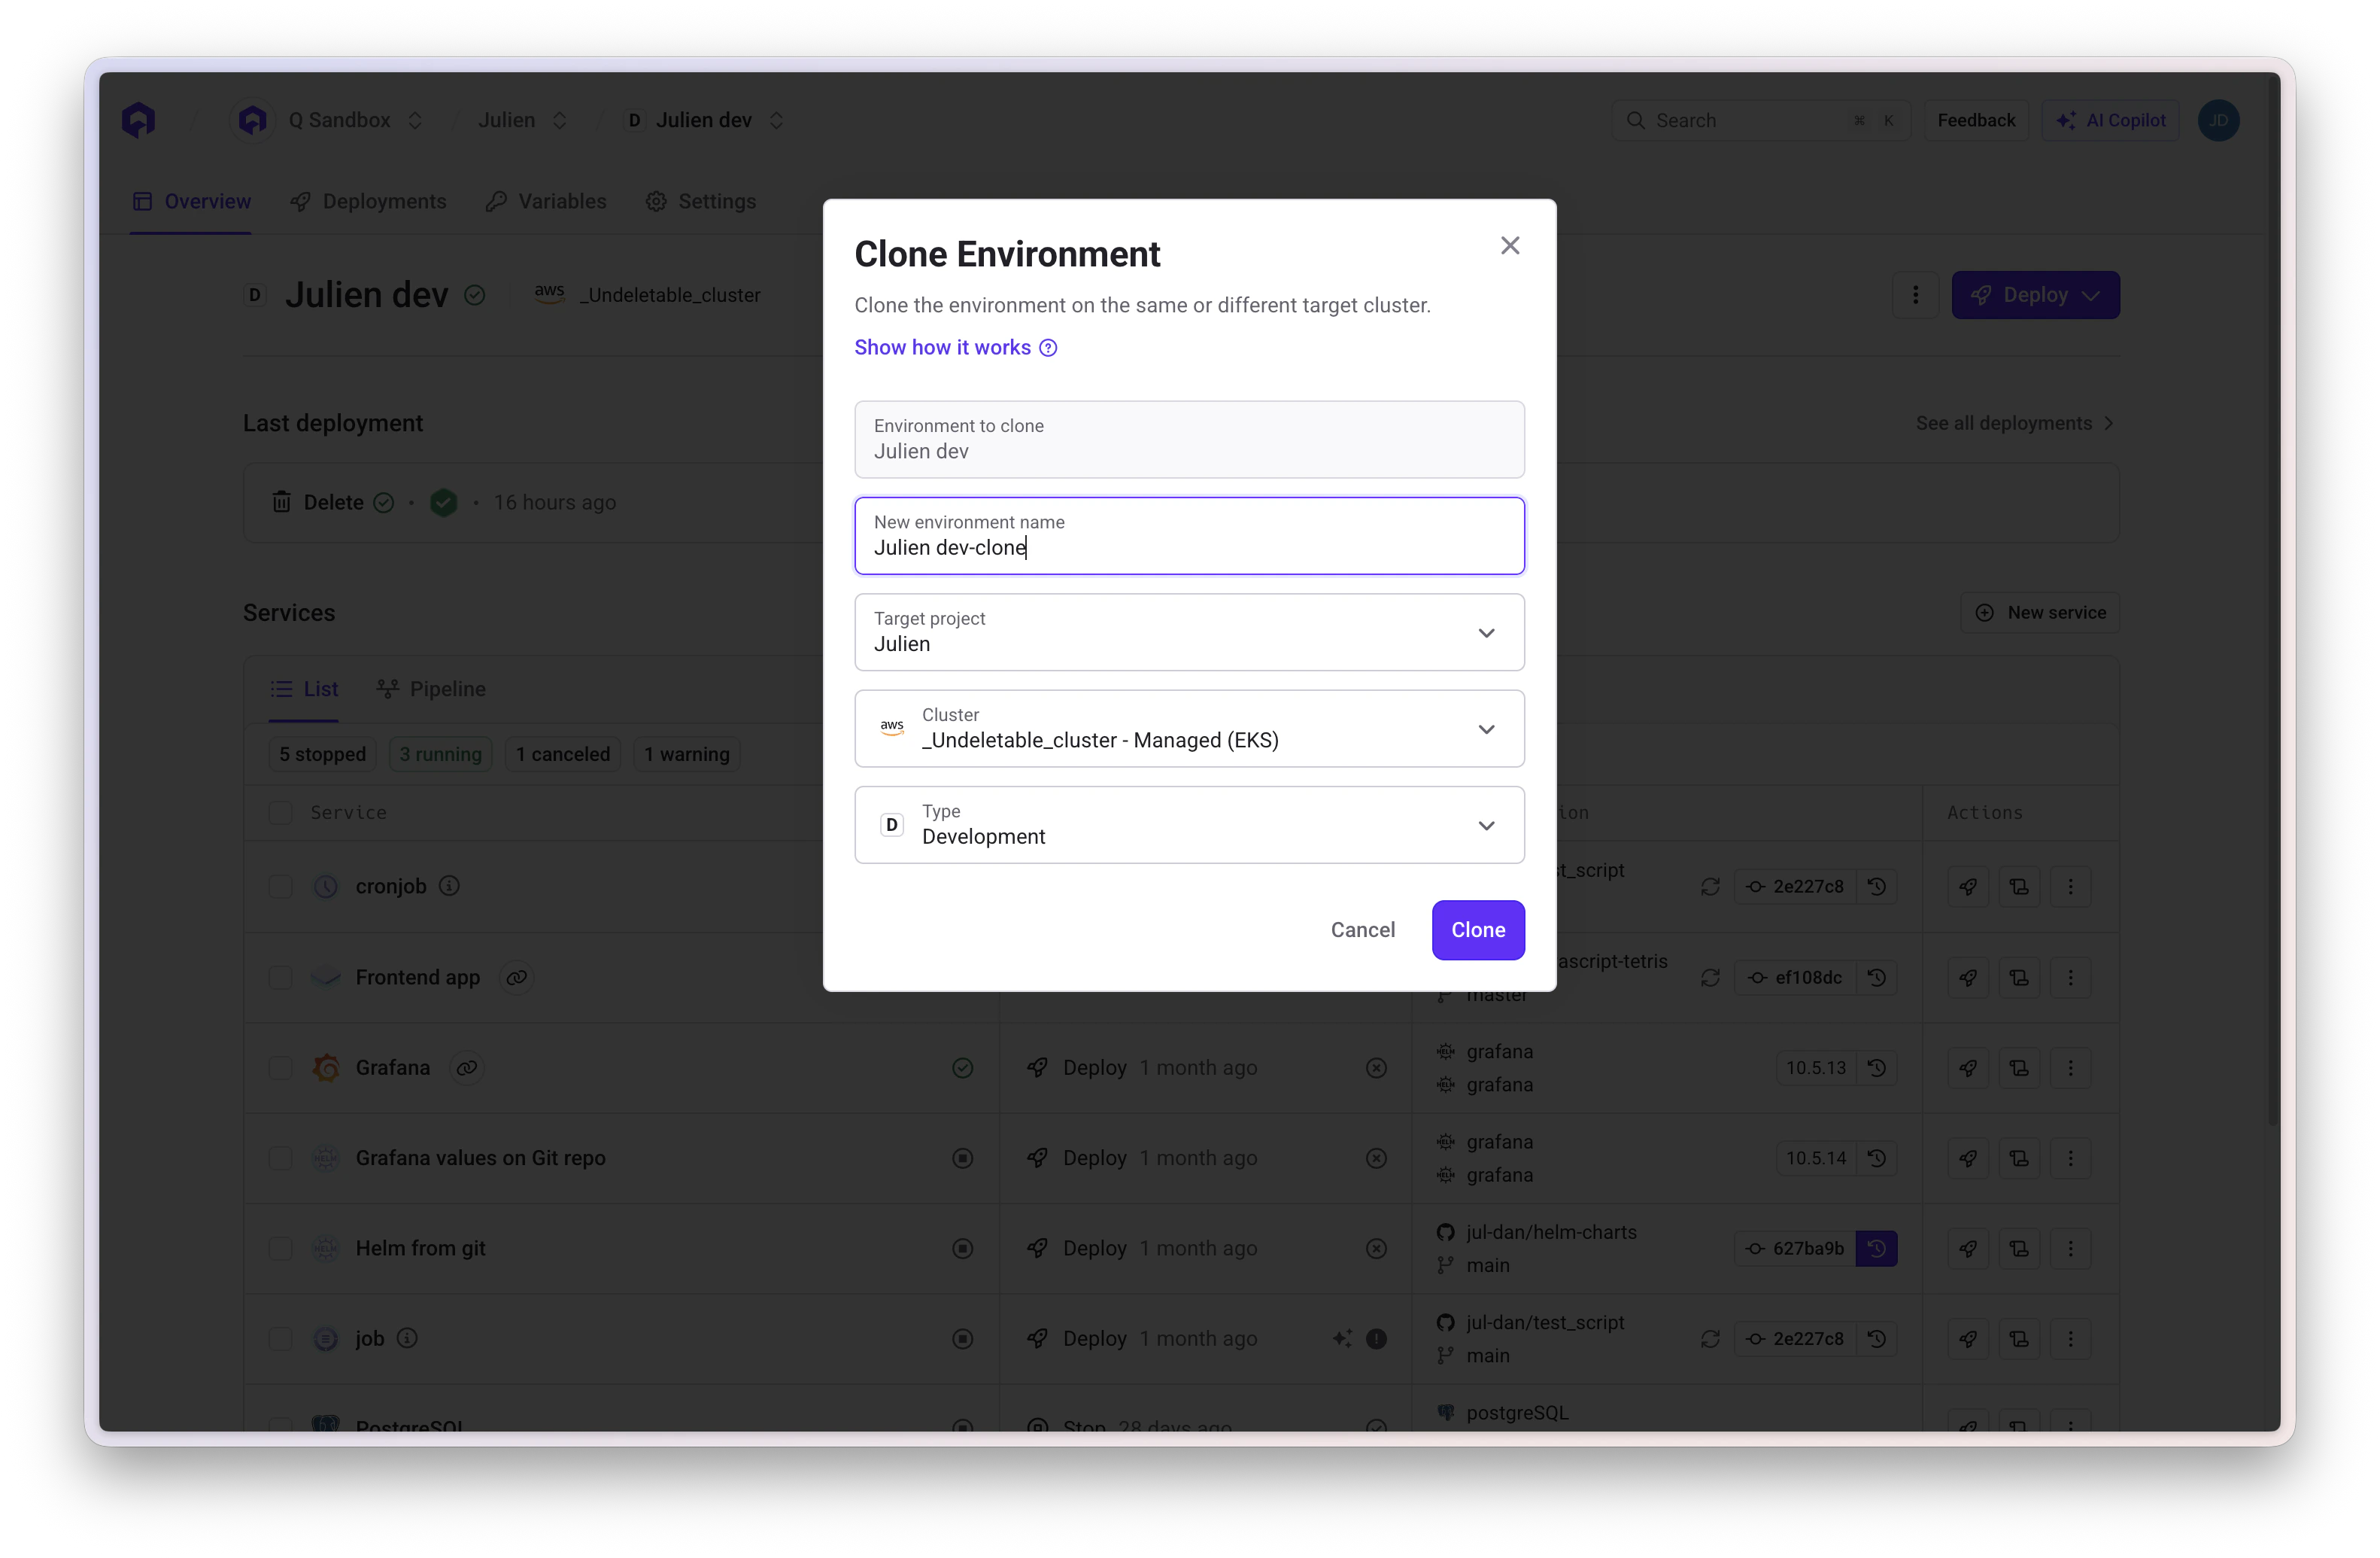
Task: Toggle the select-all Service checkbox
Action: (281, 813)
